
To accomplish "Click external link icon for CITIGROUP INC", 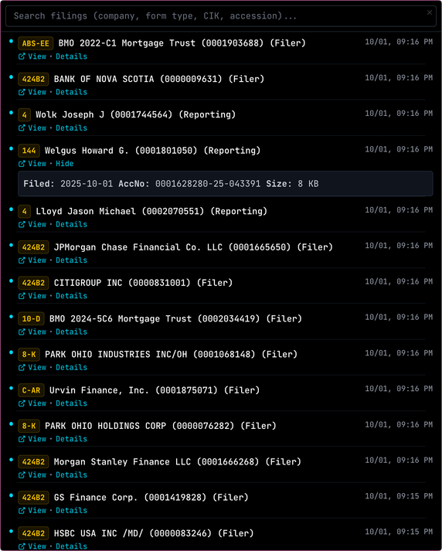I will point(22,296).
